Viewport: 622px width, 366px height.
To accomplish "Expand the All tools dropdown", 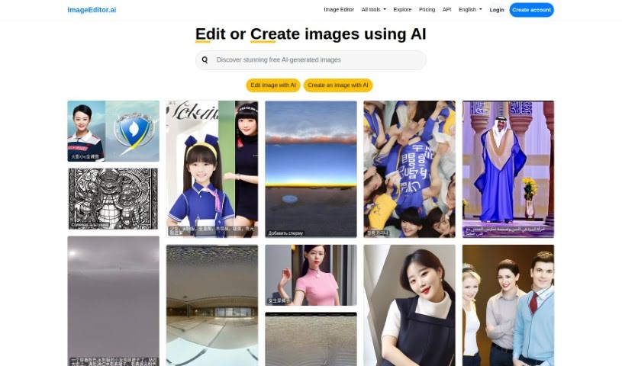I will 373,9.
